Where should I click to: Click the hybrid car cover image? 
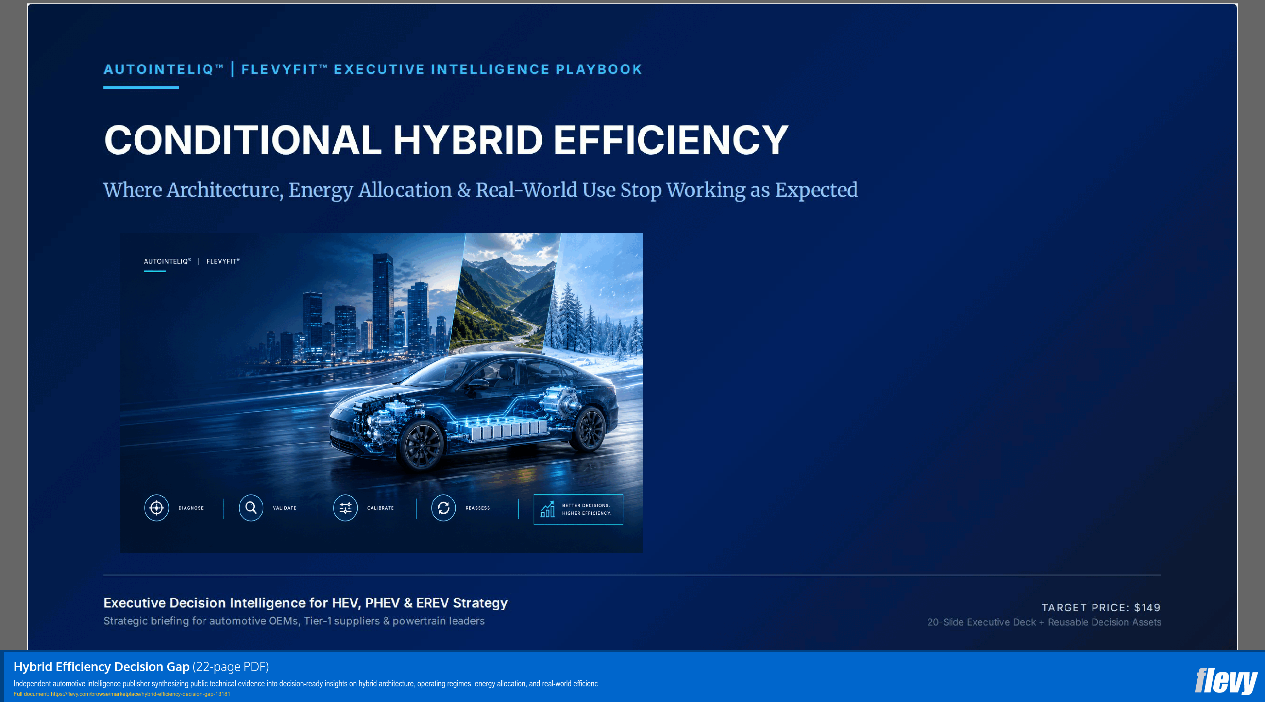tap(381, 392)
